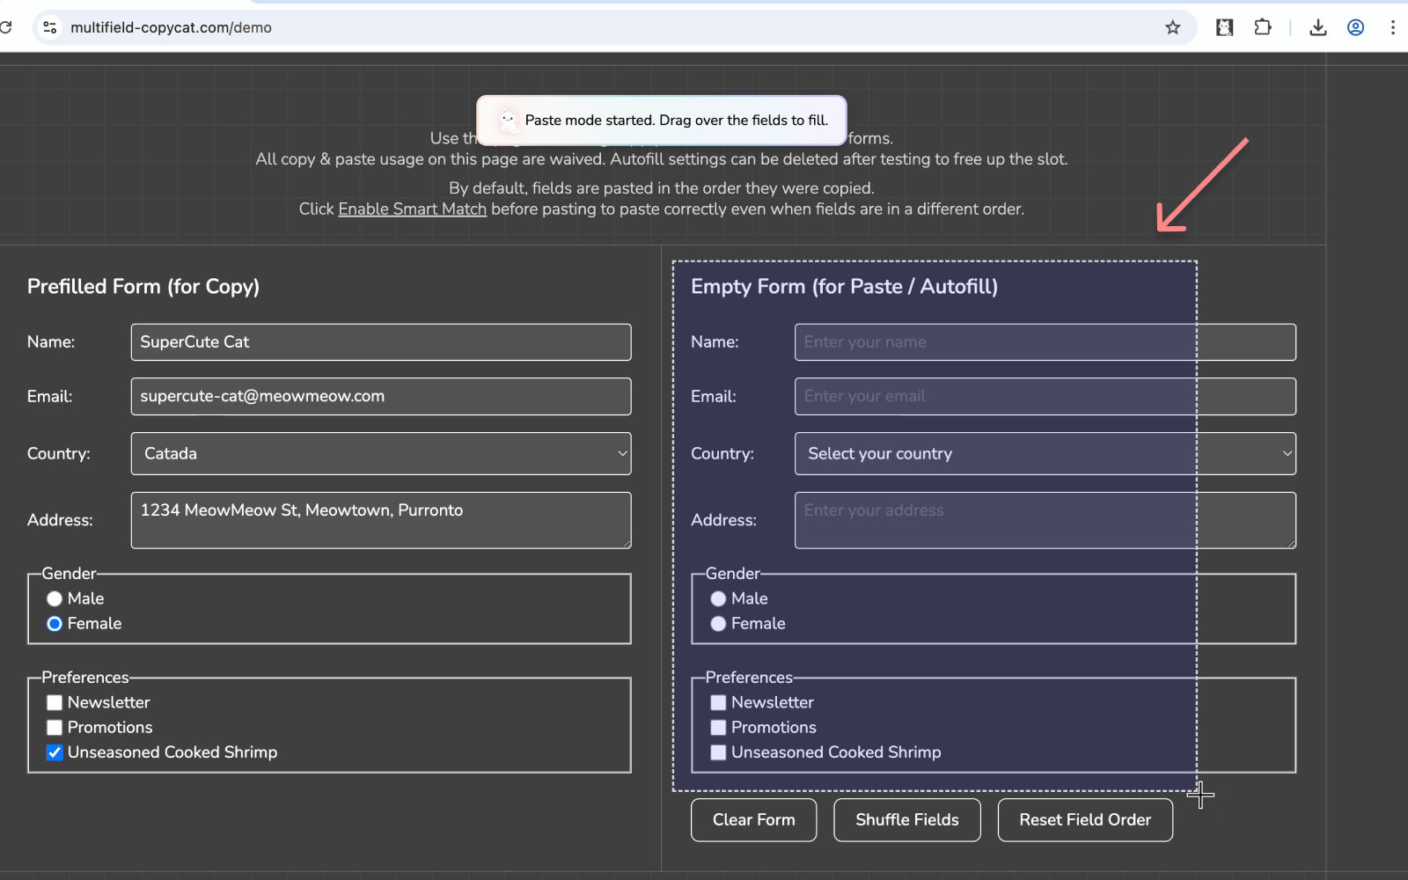This screenshot has width=1408, height=880.
Task: Click the Enable Smart Match link
Action: tap(412, 209)
